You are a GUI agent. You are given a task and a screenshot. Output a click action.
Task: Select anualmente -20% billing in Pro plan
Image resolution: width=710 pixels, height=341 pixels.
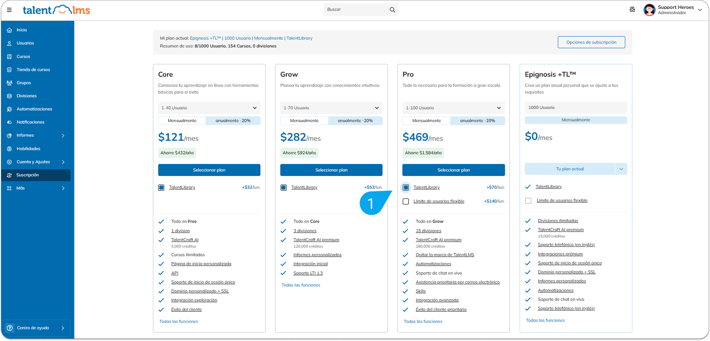pyautogui.click(x=477, y=121)
